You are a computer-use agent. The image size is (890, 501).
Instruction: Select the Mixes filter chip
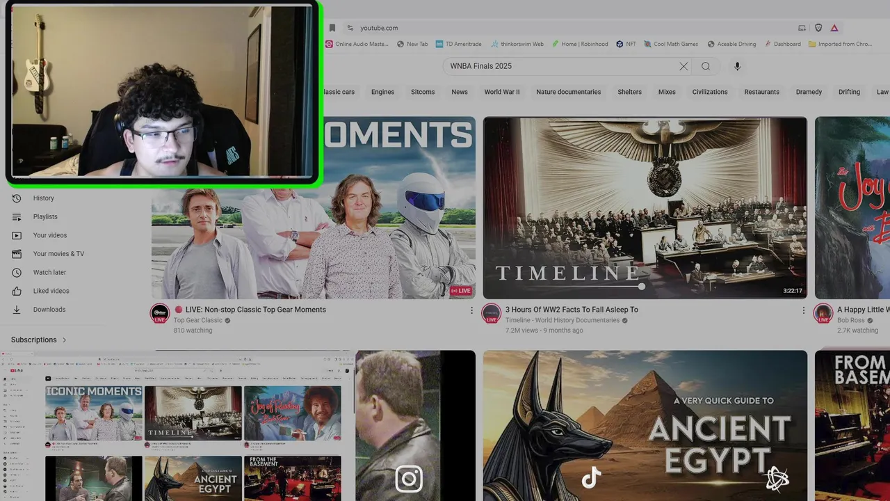click(x=667, y=92)
